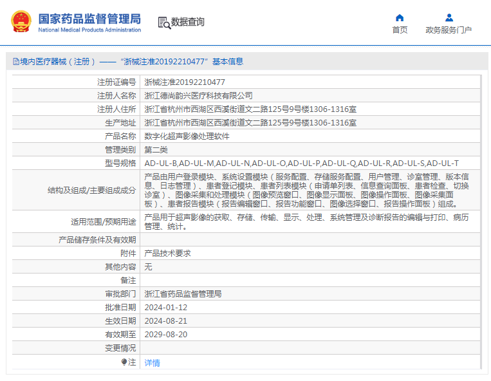This screenshot has height=381, width=491.
Task: Click the 政务服务门户 user icon
Action: (x=449, y=17)
